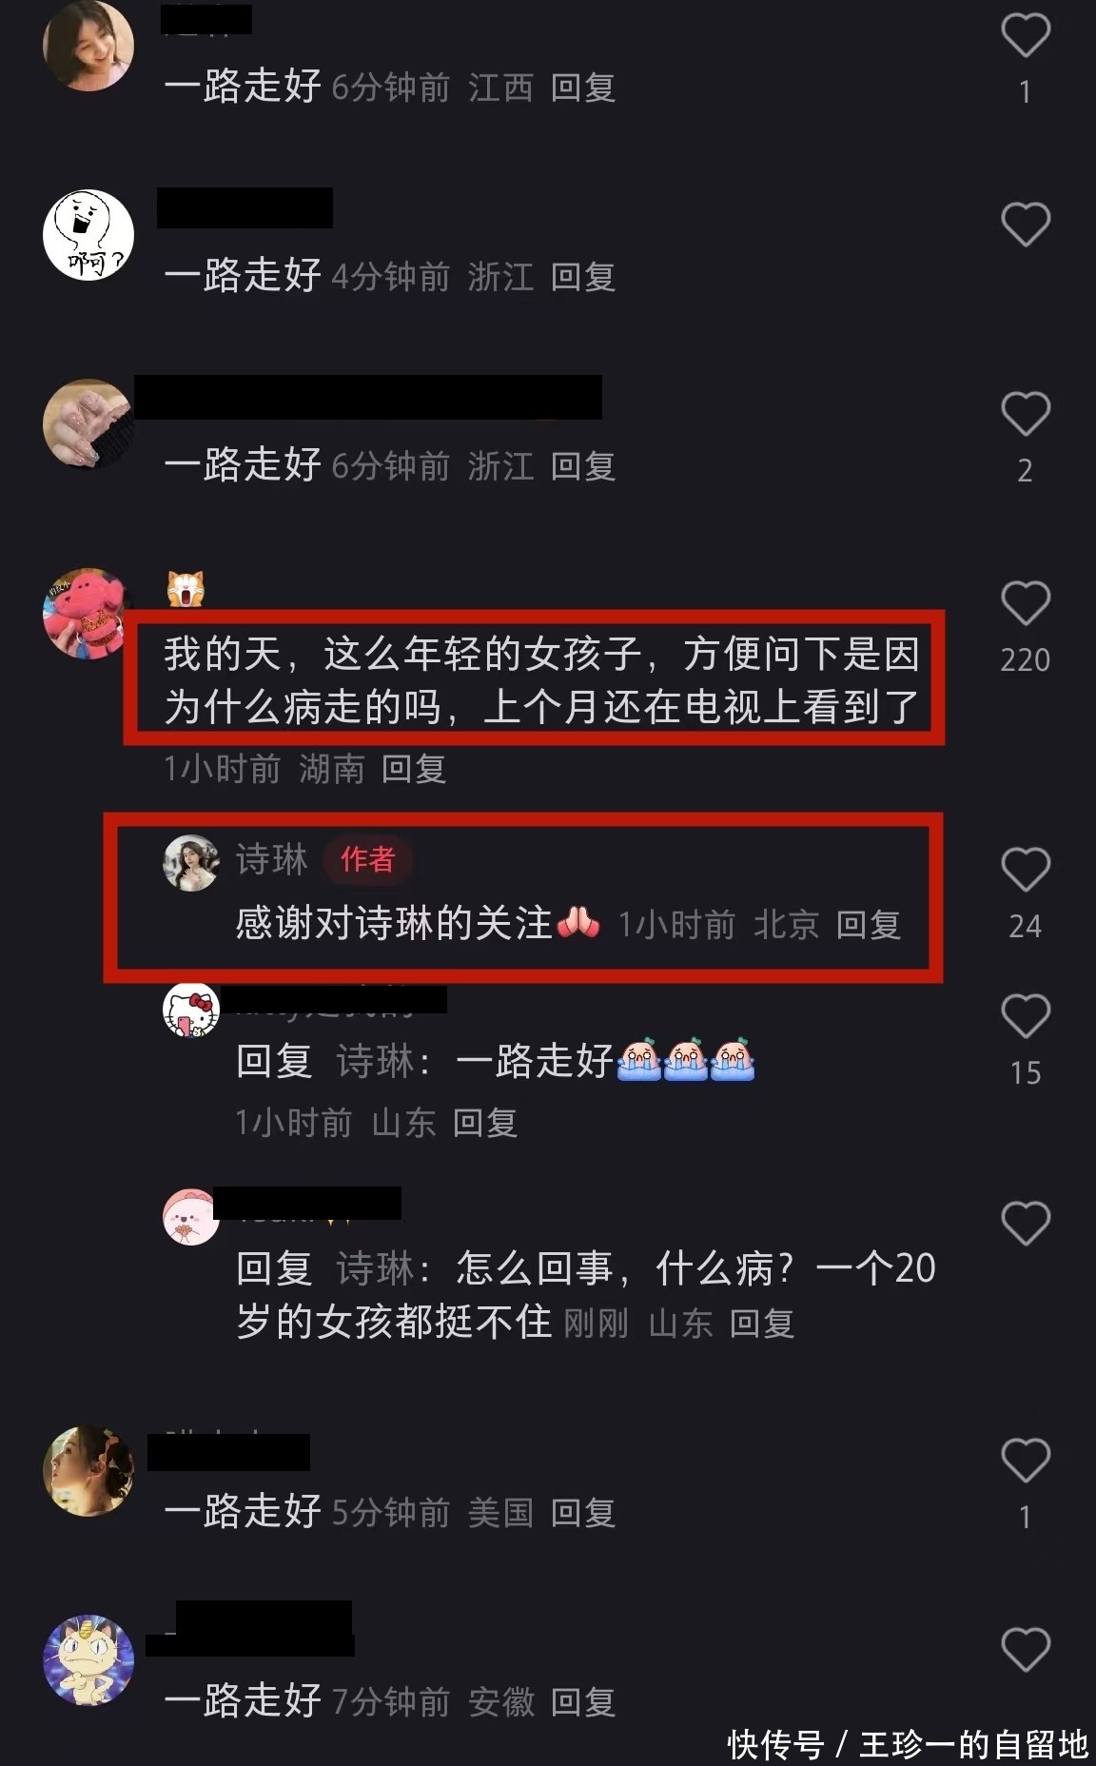Tap heart on the Anhui comment
The width and height of the screenshot is (1096, 1766).
click(1025, 1650)
